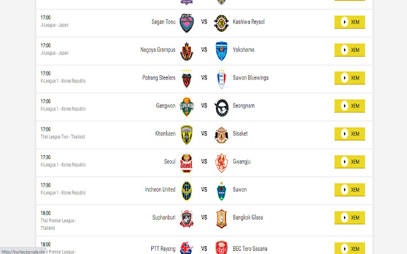Play the Seoul vs Gwangju stream
The height and width of the screenshot is (254, 407).
(350, 162)
